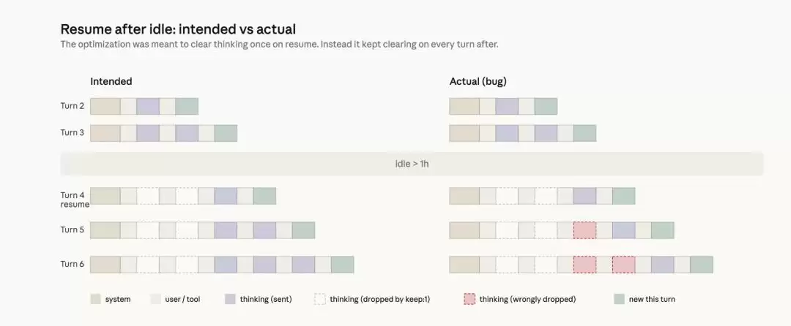Click the Turn 2 row label

pyautogui.click(x=73, y=106)
